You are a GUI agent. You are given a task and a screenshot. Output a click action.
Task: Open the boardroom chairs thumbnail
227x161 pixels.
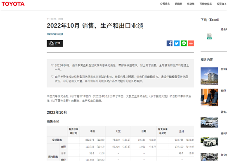(x=209, y=97)
